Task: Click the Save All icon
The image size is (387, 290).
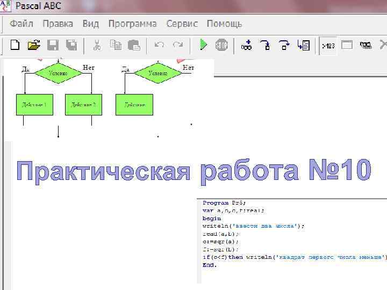Action: pos(71,45)
